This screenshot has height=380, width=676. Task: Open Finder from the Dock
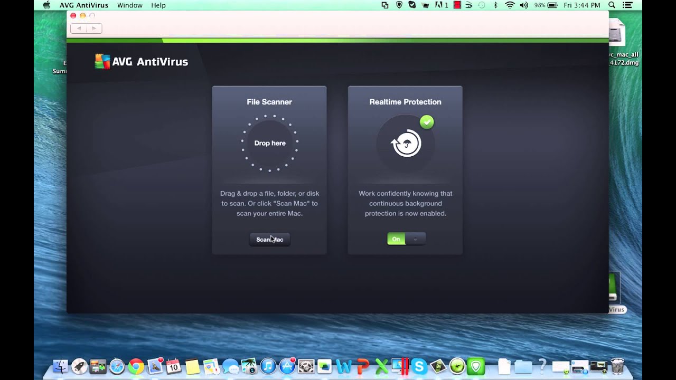pyautogui.click(x=61, y=366)
